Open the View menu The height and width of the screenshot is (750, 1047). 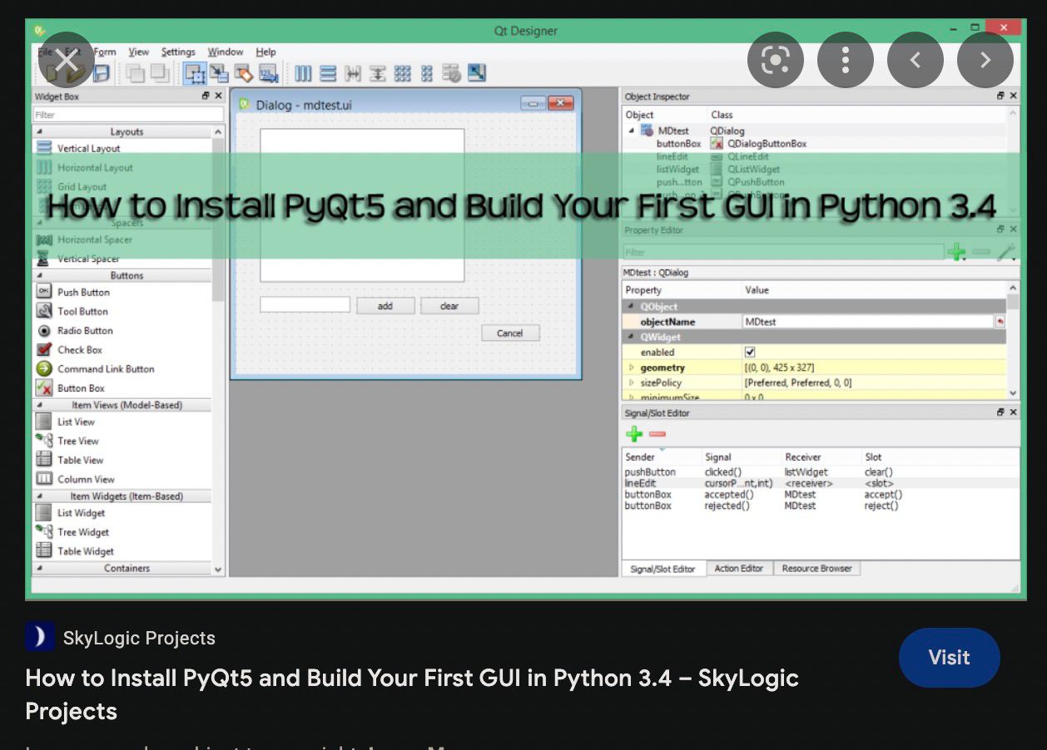[x=138, y=52]
